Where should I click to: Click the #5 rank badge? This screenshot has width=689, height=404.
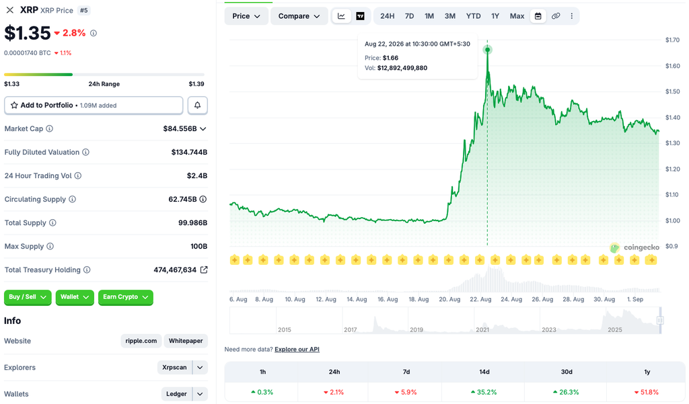(83, 10)
